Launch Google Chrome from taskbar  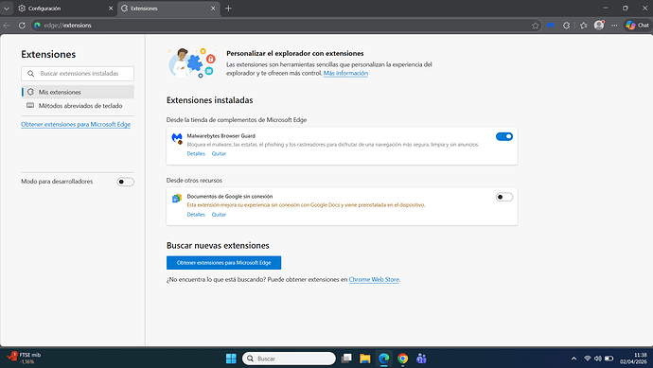click(x=402, y=359)
